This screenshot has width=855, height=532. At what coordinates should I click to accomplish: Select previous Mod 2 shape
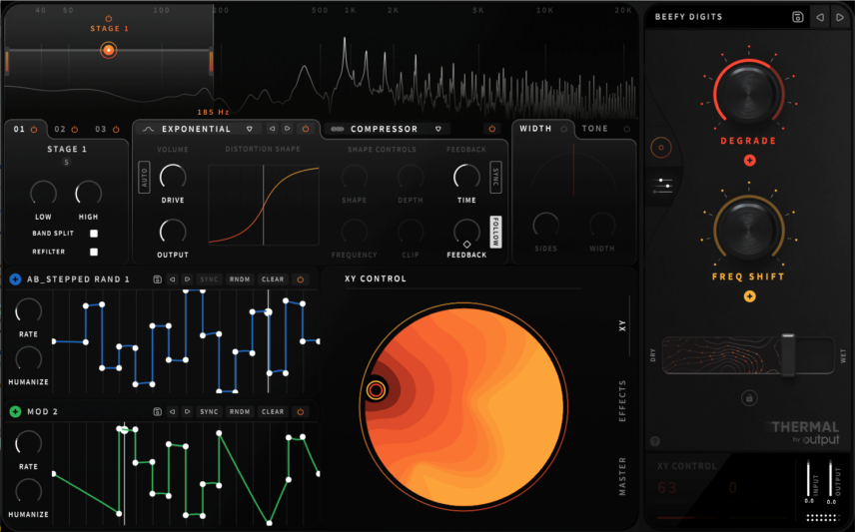(173, 411)
